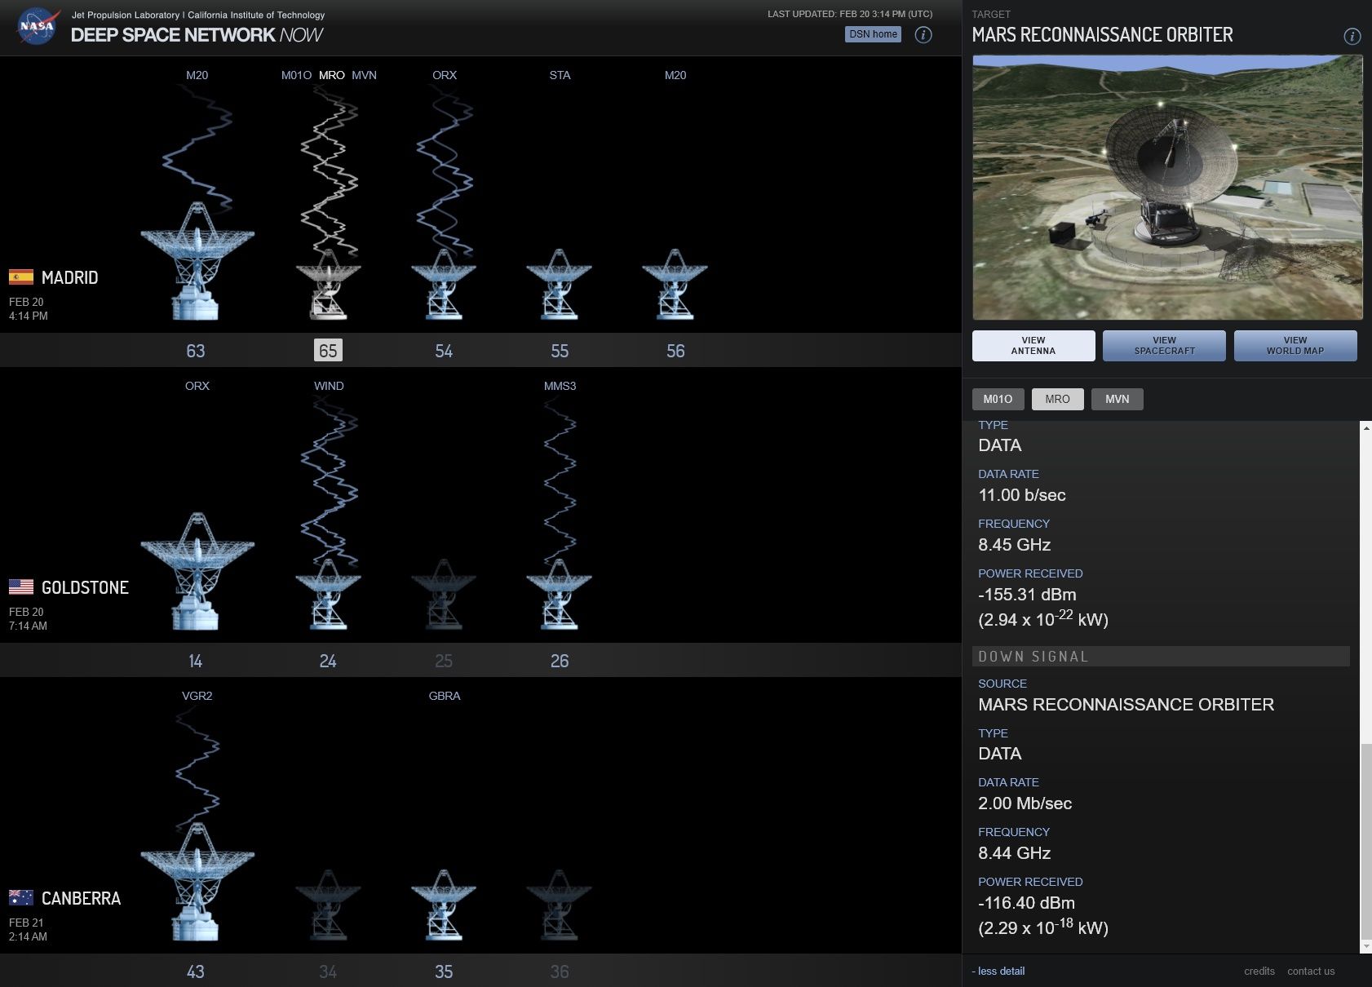Select Canberra antenna dish 35
This screenshot has width=1372, height=987.
(x=444, y=905)
